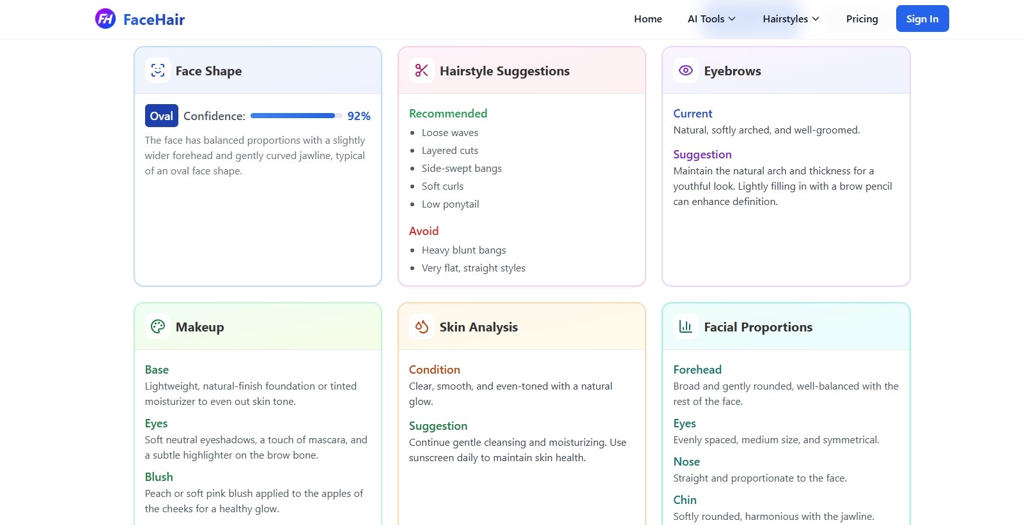Click the FaceHair brand name link
Screen dimensions: 1024x525
point(153,20)
